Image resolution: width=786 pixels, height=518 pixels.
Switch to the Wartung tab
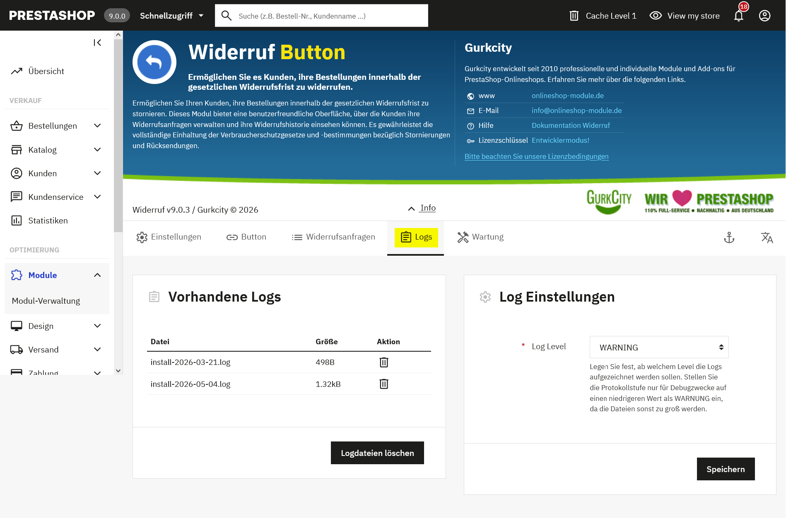(480, 237)
